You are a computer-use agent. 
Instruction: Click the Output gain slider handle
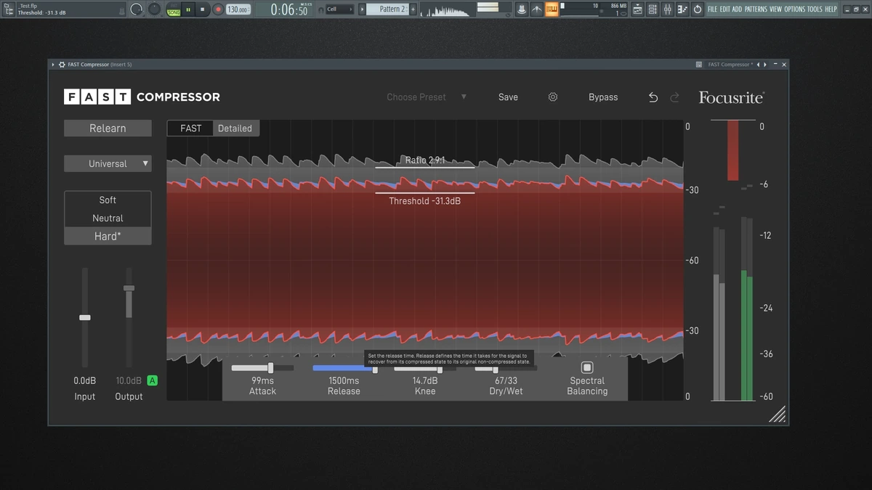tap(129, 288)
